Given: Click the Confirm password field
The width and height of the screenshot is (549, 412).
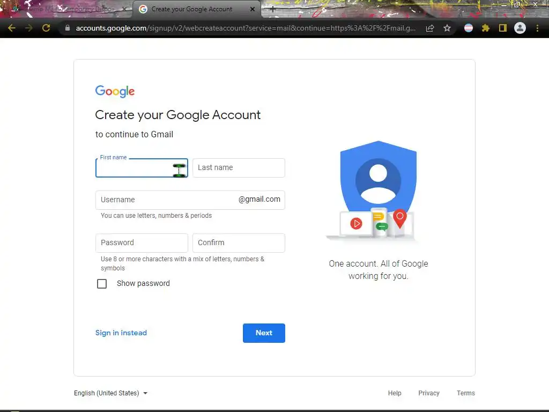Looking at the screenshot, I should [x=239, y=243].
